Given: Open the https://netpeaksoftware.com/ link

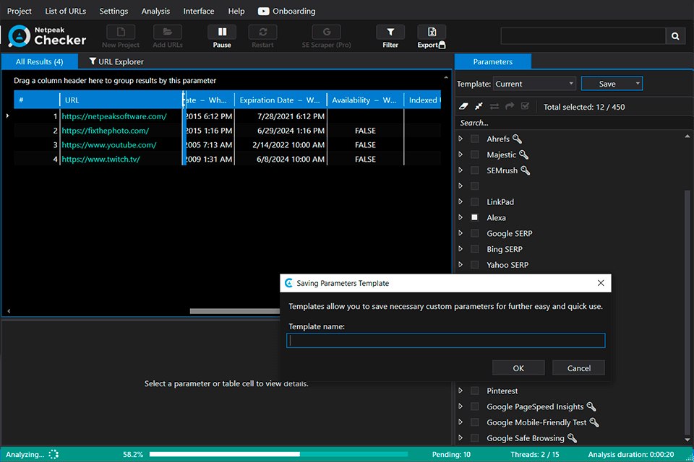Looking at the screenshot, I should coord(114,116).
